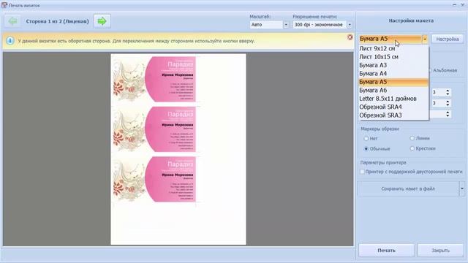Screen dimensions: 468x263
Task: Click the second business card preview
Action: tap(154, 129)
